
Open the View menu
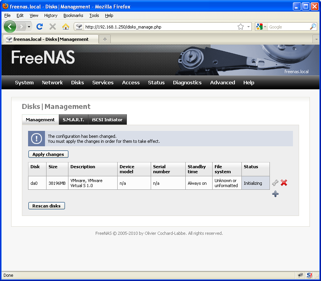click(x=34, y=15)
